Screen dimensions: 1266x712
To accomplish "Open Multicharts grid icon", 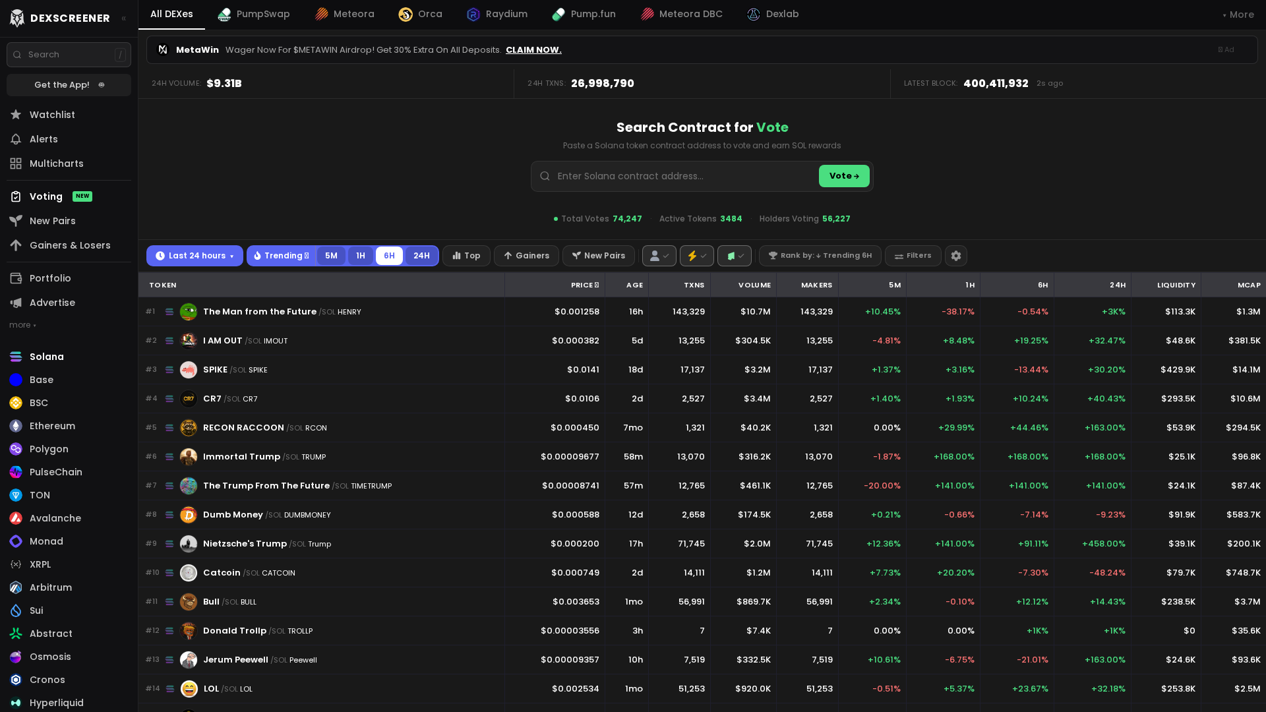I will click(16, 163).
